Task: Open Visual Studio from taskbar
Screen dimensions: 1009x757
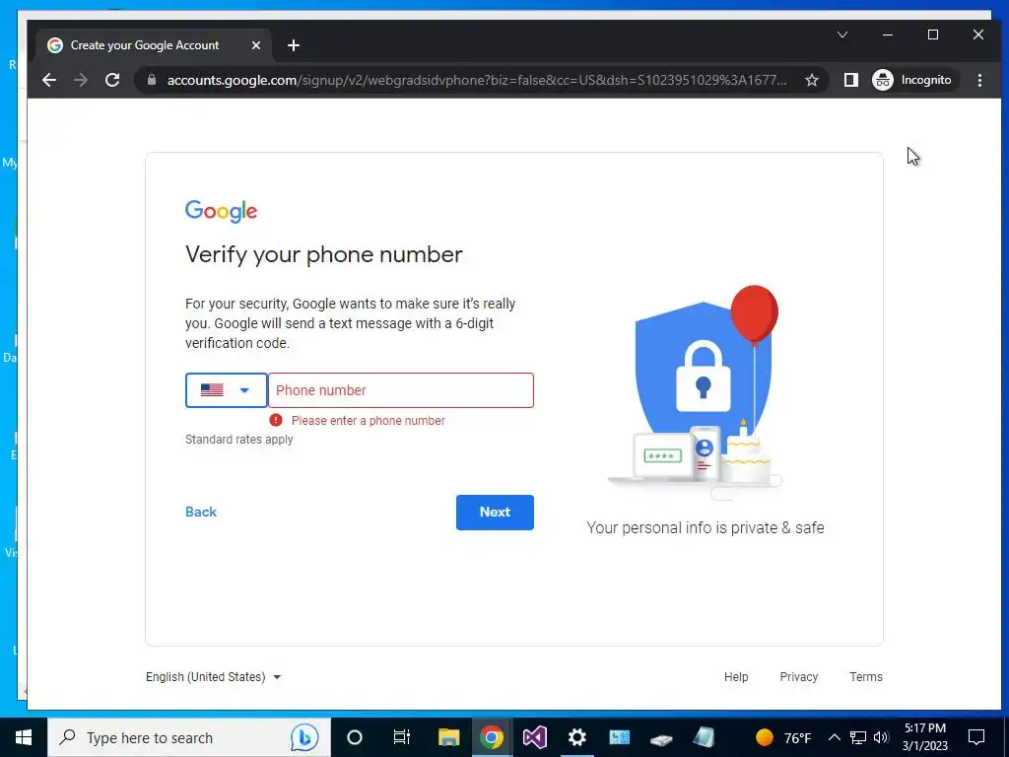Action: click(x=534, y=737)
